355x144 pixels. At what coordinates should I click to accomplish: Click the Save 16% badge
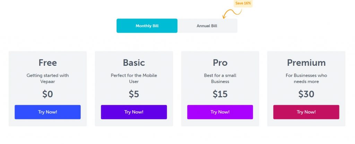(x=243, y=3)
